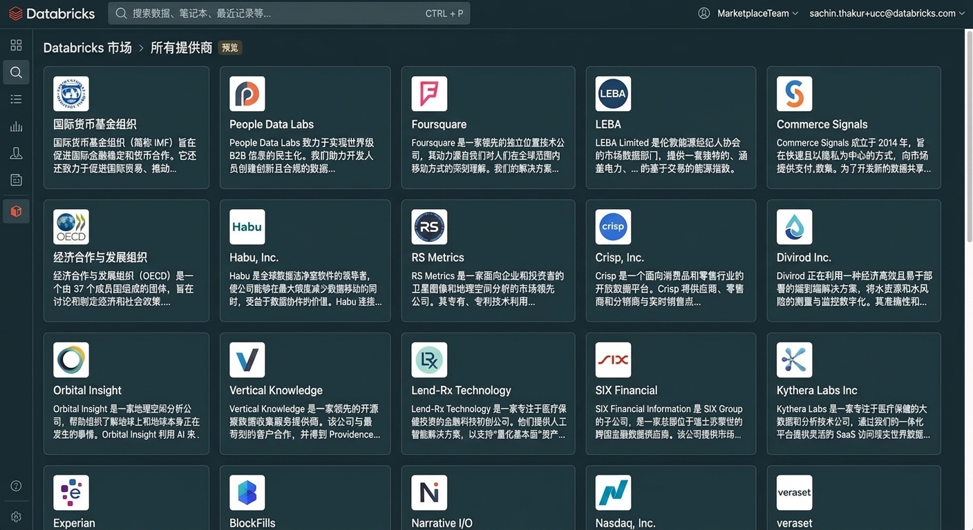Open the Orbital Insight provider title
The width and height of the screenshot is (973, 530).
point(87,391)
